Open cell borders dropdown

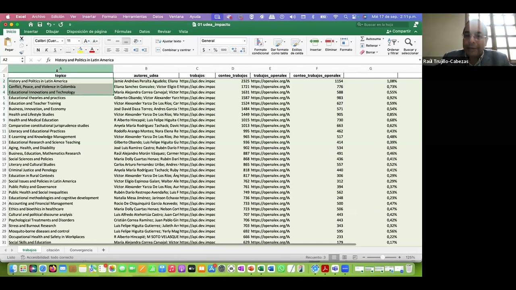point(73,50)
